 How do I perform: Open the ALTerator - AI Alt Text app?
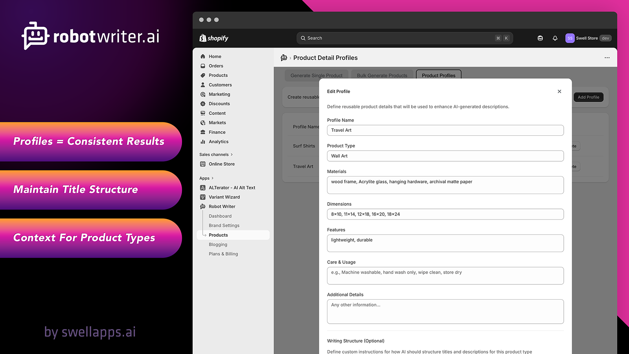point(202,188)
